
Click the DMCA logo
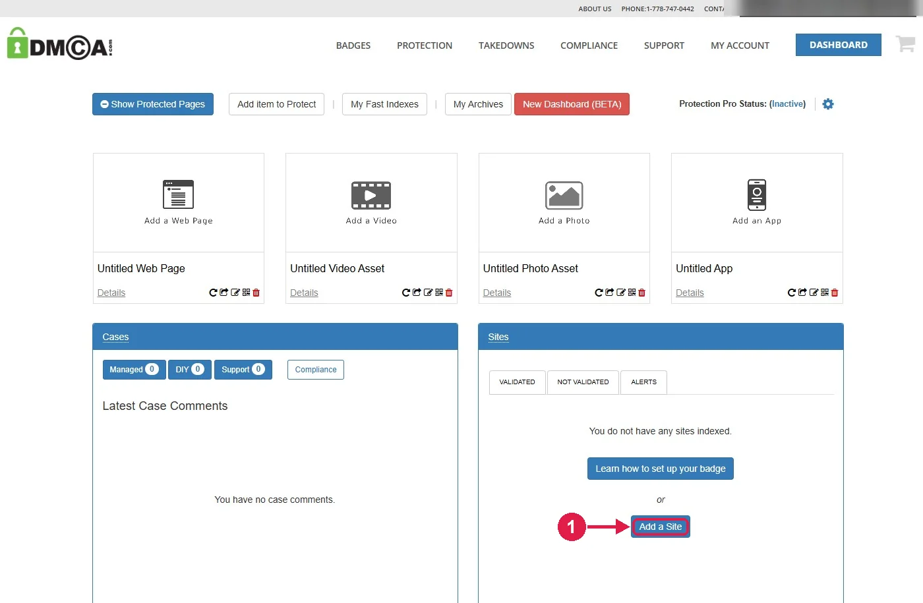point(60,44)
